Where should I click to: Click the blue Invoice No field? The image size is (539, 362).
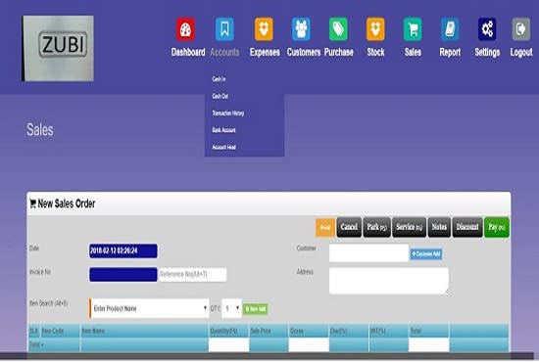click(x=123, y=275)
